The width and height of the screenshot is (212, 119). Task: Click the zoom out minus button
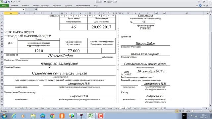click(x=192, y=111)
